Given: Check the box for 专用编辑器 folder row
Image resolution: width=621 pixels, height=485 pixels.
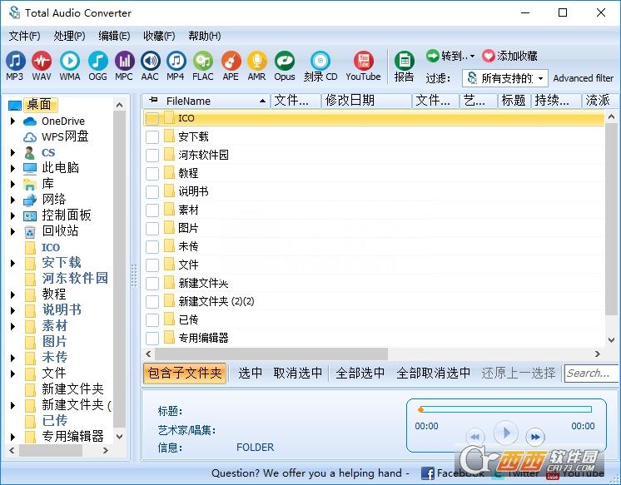Looking at the screenshot, I should tap(152, 338).
